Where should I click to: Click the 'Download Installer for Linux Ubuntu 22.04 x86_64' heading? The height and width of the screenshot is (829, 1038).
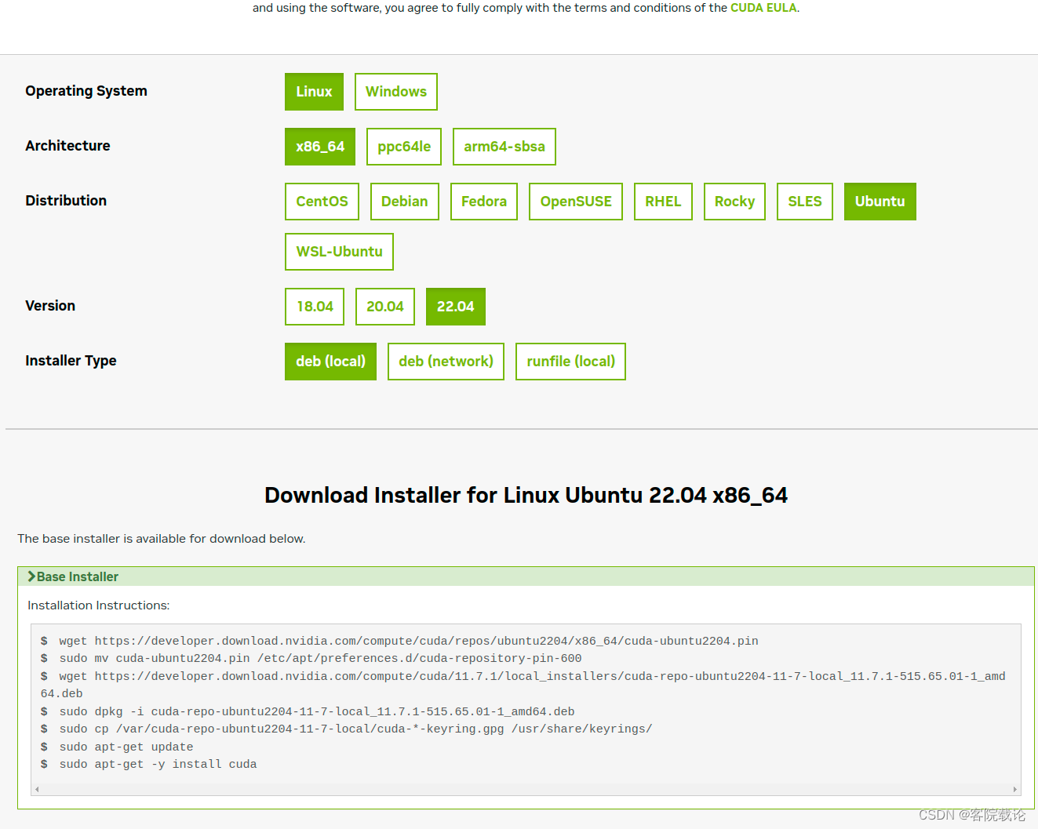pyautogui.click(x=526, y=496)
